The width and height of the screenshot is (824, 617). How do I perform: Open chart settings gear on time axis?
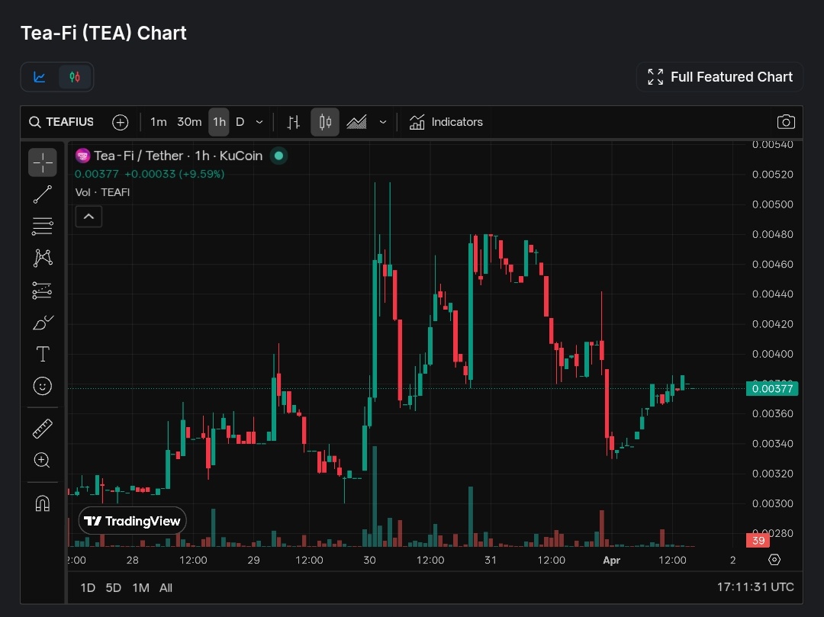pyautogui.click(x=774, y=560)
